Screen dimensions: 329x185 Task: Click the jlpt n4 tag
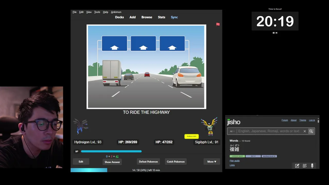click(x=253, y=156)
